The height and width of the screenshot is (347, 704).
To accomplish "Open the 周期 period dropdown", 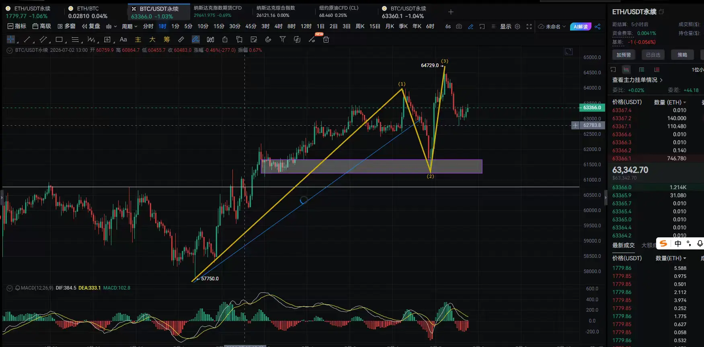I will point(129,27).
